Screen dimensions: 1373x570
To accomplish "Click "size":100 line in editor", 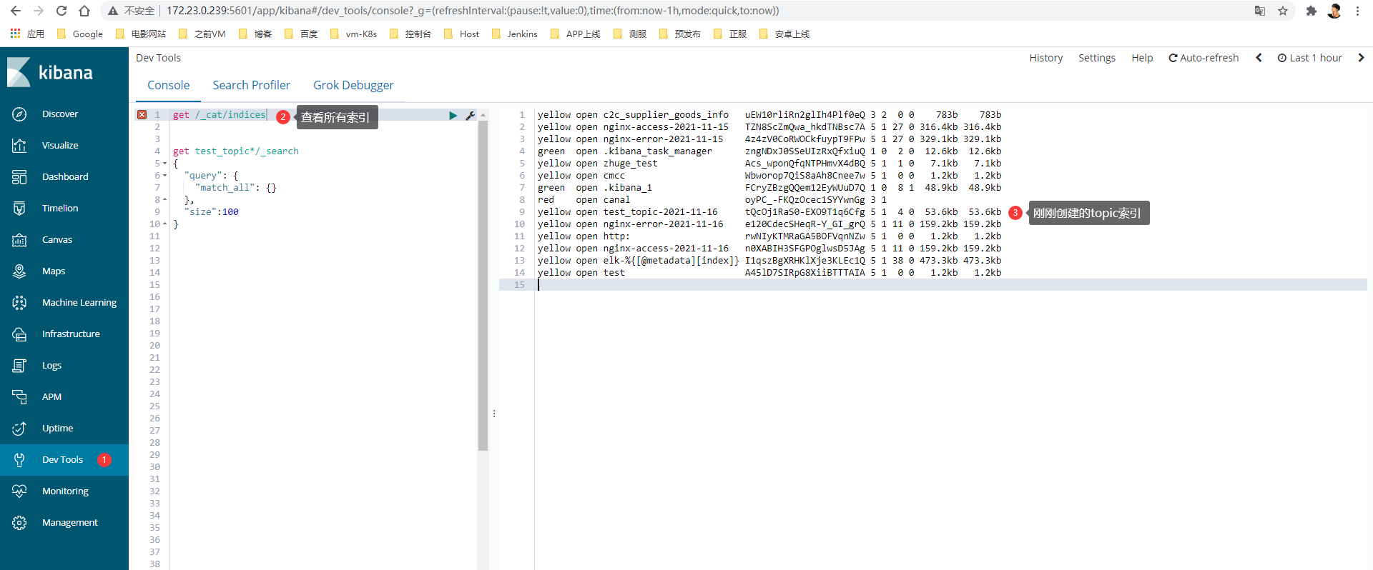I will click(211, 212).
